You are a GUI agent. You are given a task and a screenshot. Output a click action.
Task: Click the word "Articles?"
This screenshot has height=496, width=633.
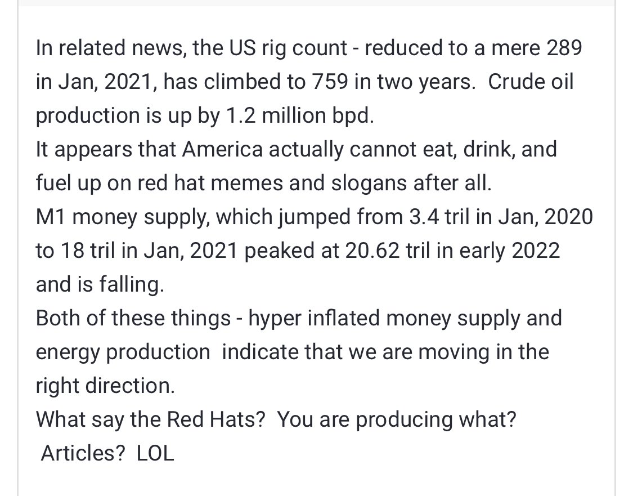point(84,454)
